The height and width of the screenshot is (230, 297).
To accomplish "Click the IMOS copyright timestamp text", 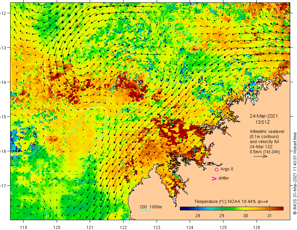I will (x=295, y=173).
